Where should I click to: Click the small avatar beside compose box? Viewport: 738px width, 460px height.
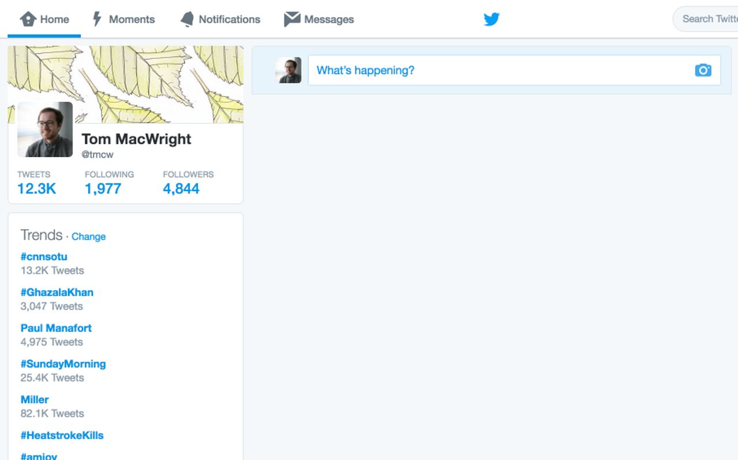pyautogui.click(x=288, y=70)
